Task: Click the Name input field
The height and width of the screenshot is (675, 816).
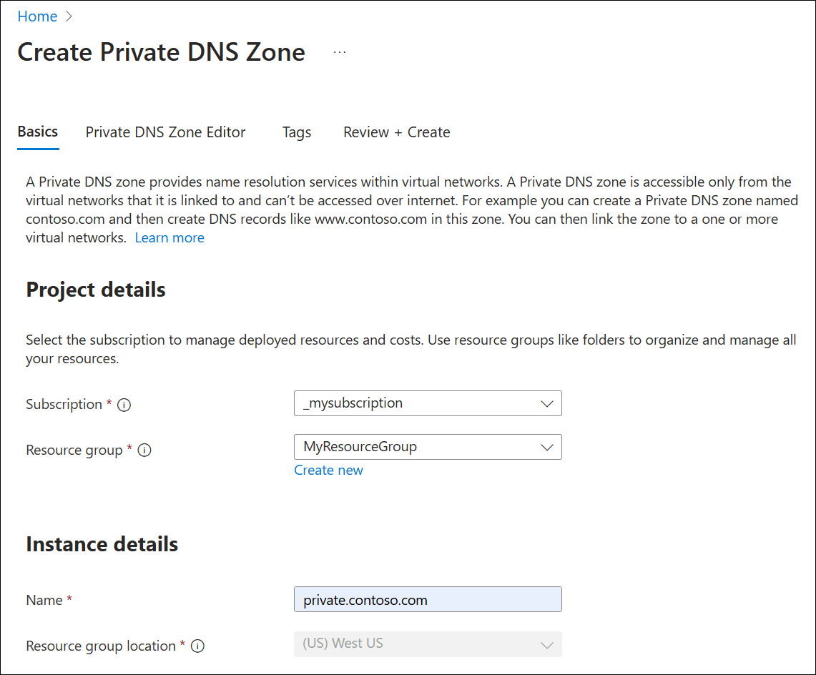Action: pyautogui.click(x=428, y=599)
